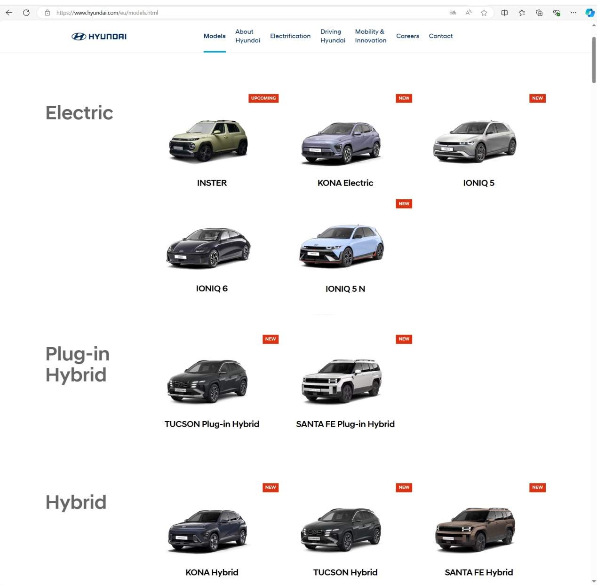597x585 pixels.
Task: Click the IONIQ 5 N car image
Action: (x=342, y=246)
